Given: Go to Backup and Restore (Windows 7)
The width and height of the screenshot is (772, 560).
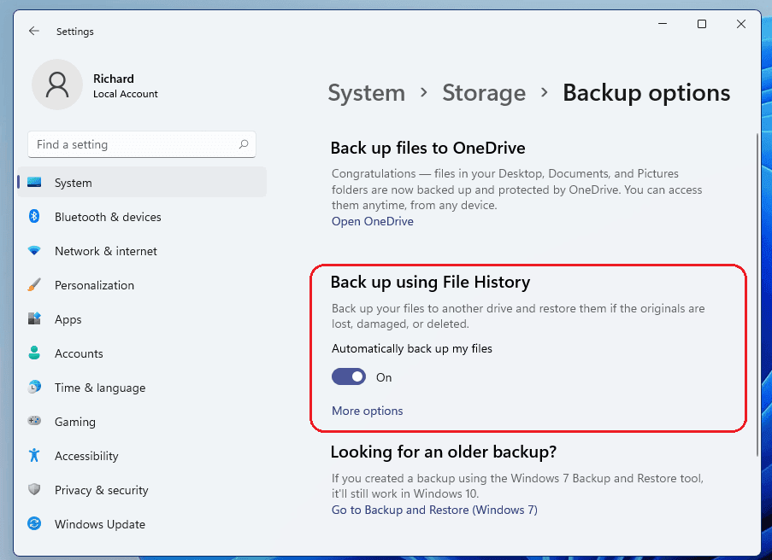Looking at the screenshot, I should pos(434,510).
